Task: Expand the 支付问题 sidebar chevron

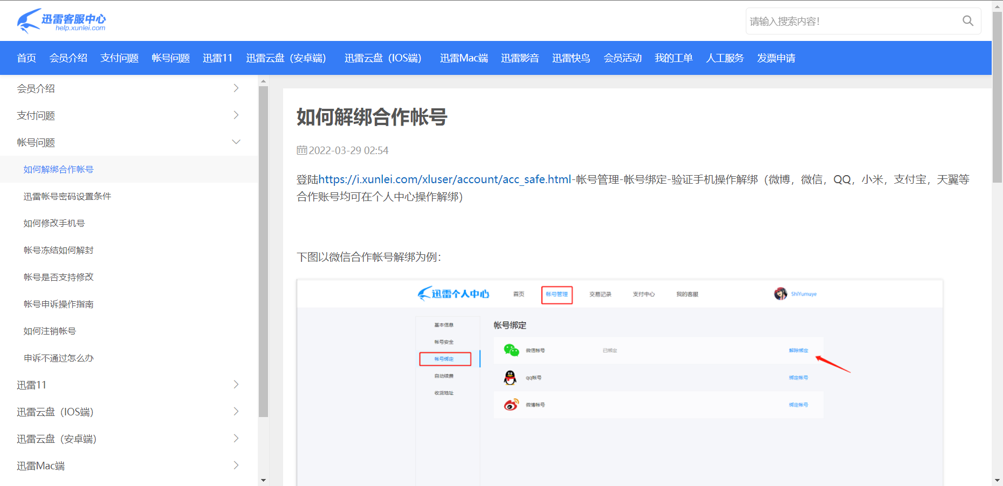Action: coord(236,115)
